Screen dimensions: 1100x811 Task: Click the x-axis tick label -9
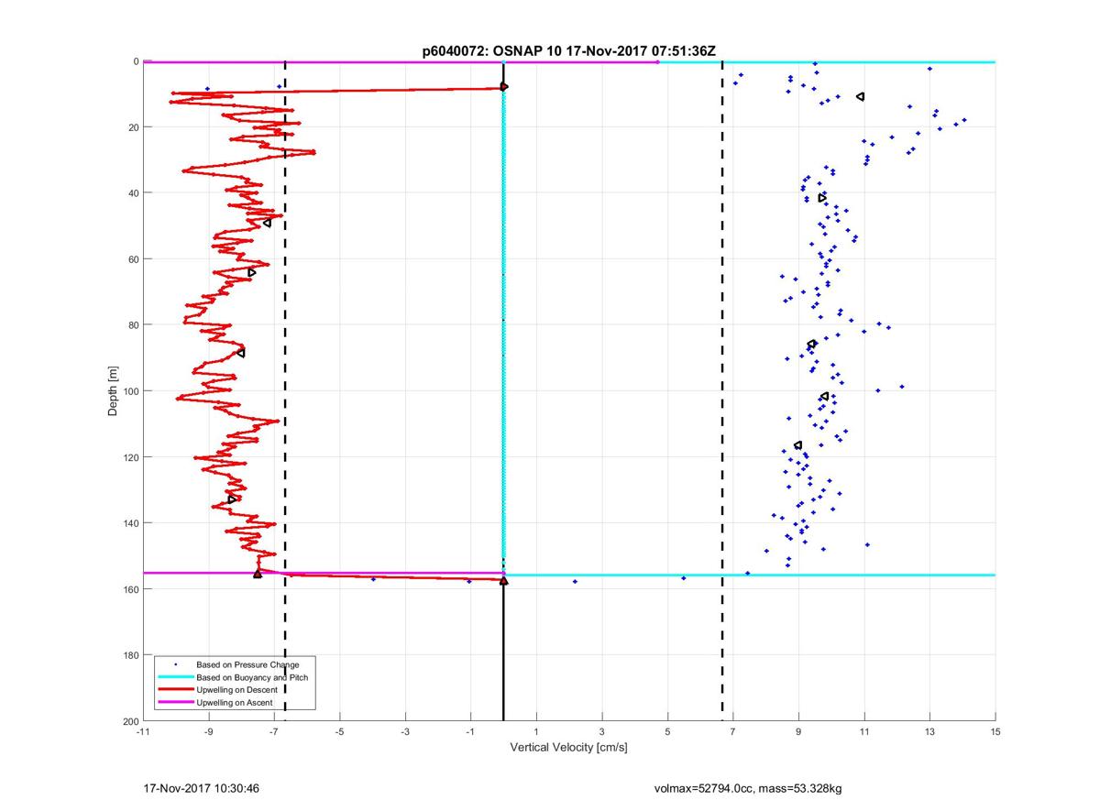(x=208, y=732)
